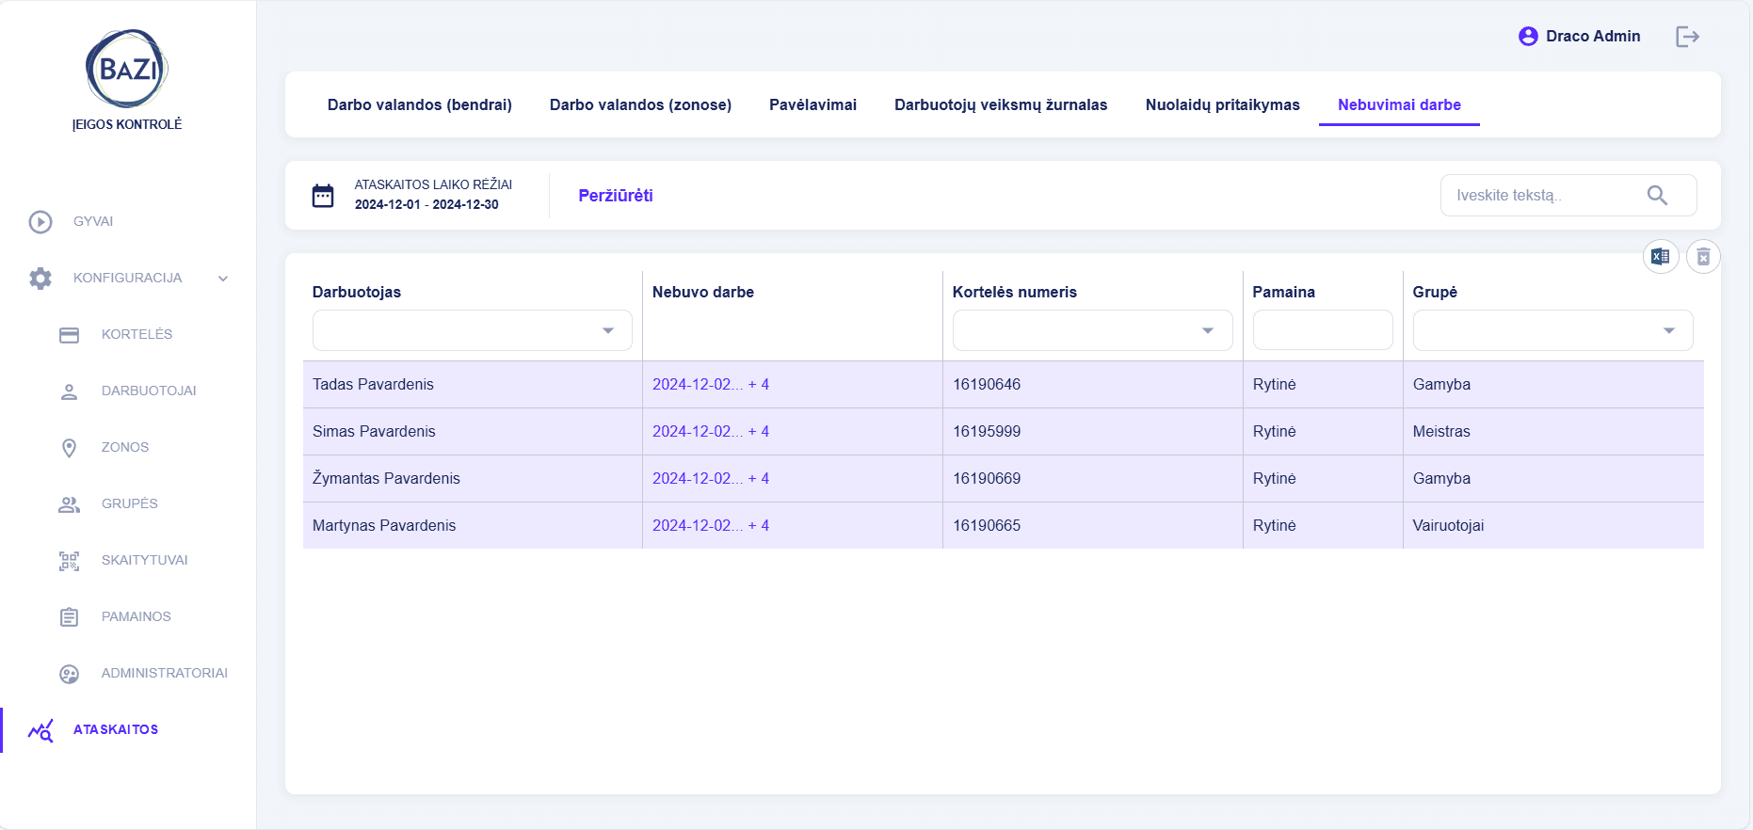Open the Pavėlavimai tab
This screenshot has width=1753, height=830.
[x=812, y=104]
